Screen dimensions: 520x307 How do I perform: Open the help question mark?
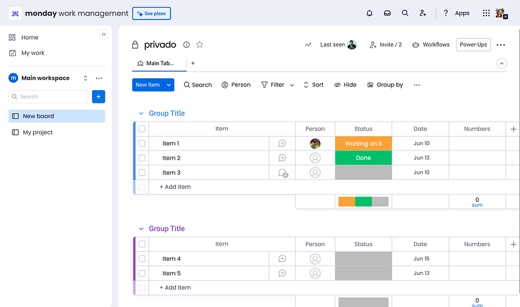point(445,13)
